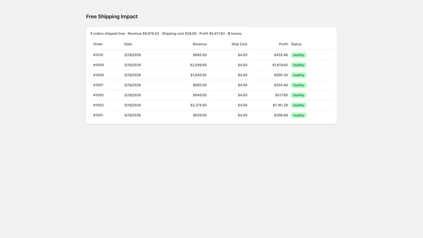The width and height of the screenshot is (423, 238).
Task: Click the date in order #1010 row
Action: [x=133, y=55]
